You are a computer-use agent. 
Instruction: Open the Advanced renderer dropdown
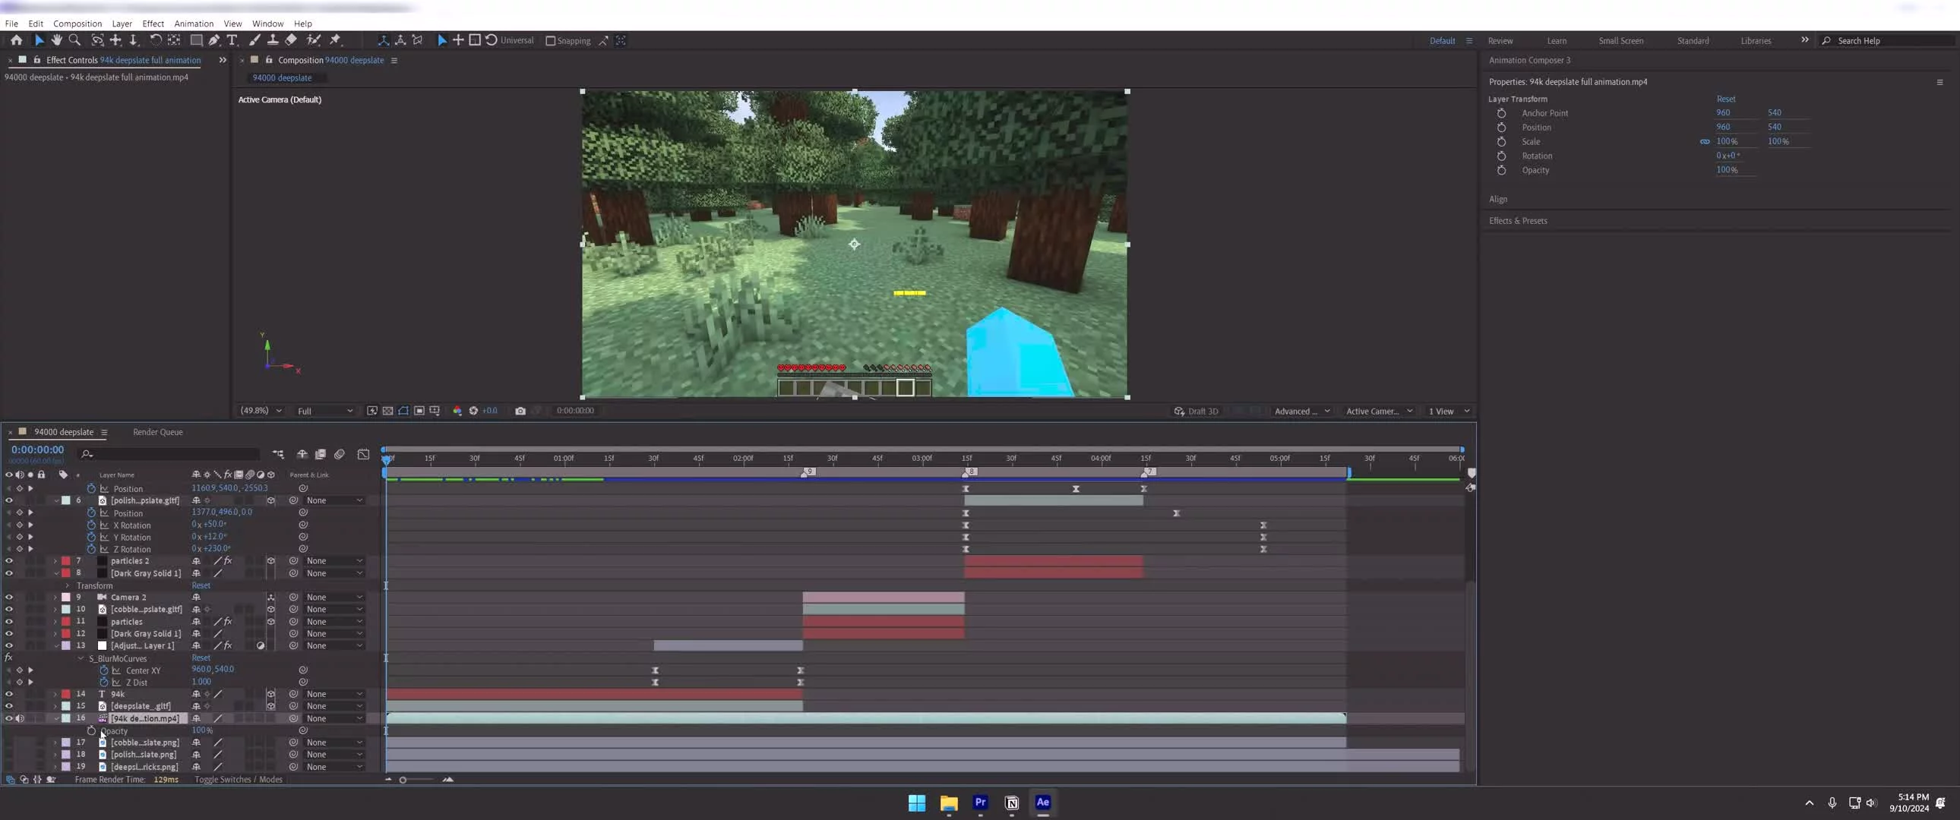pos(1302,411)
